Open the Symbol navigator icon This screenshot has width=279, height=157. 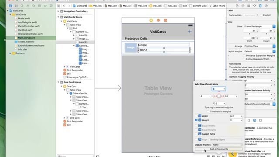coord(16,6)
